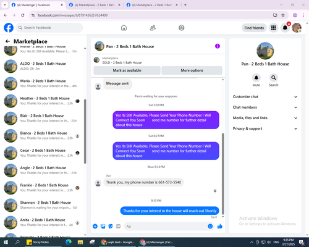The height and width of the screenshot is (247, 309).
Task: Open the account profile picture menu
Action: point(297,28)
